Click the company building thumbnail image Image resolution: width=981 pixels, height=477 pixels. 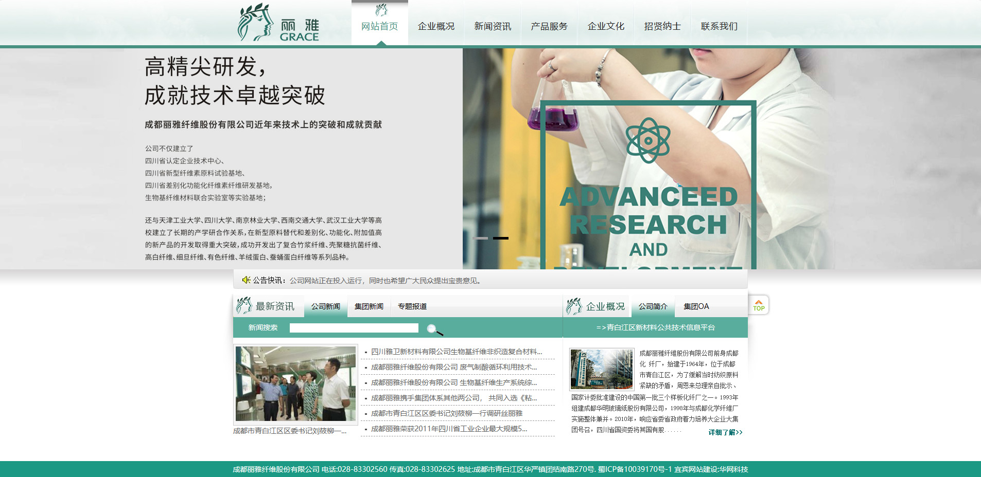602,369
